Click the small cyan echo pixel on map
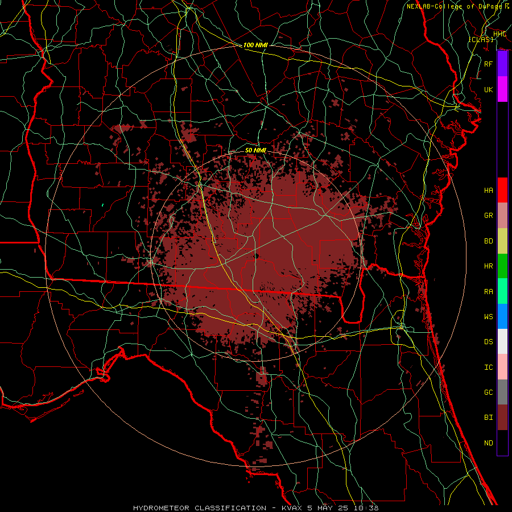512x512 pixels. pyautogui.click(x=102, y=205)
